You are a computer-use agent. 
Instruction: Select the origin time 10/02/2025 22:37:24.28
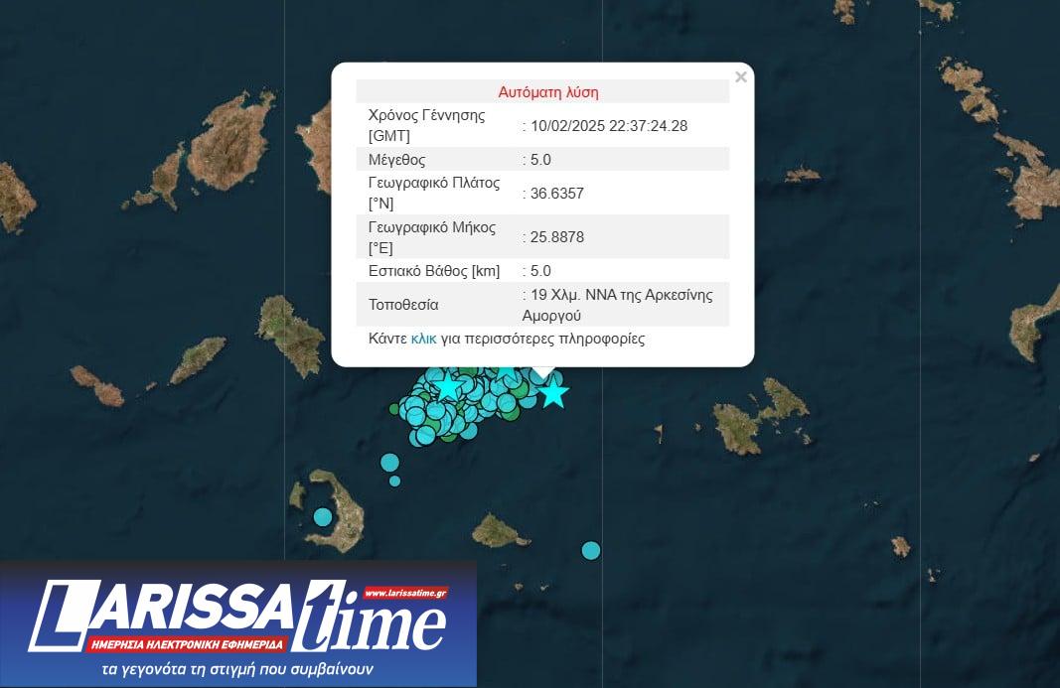click(609, 126)
